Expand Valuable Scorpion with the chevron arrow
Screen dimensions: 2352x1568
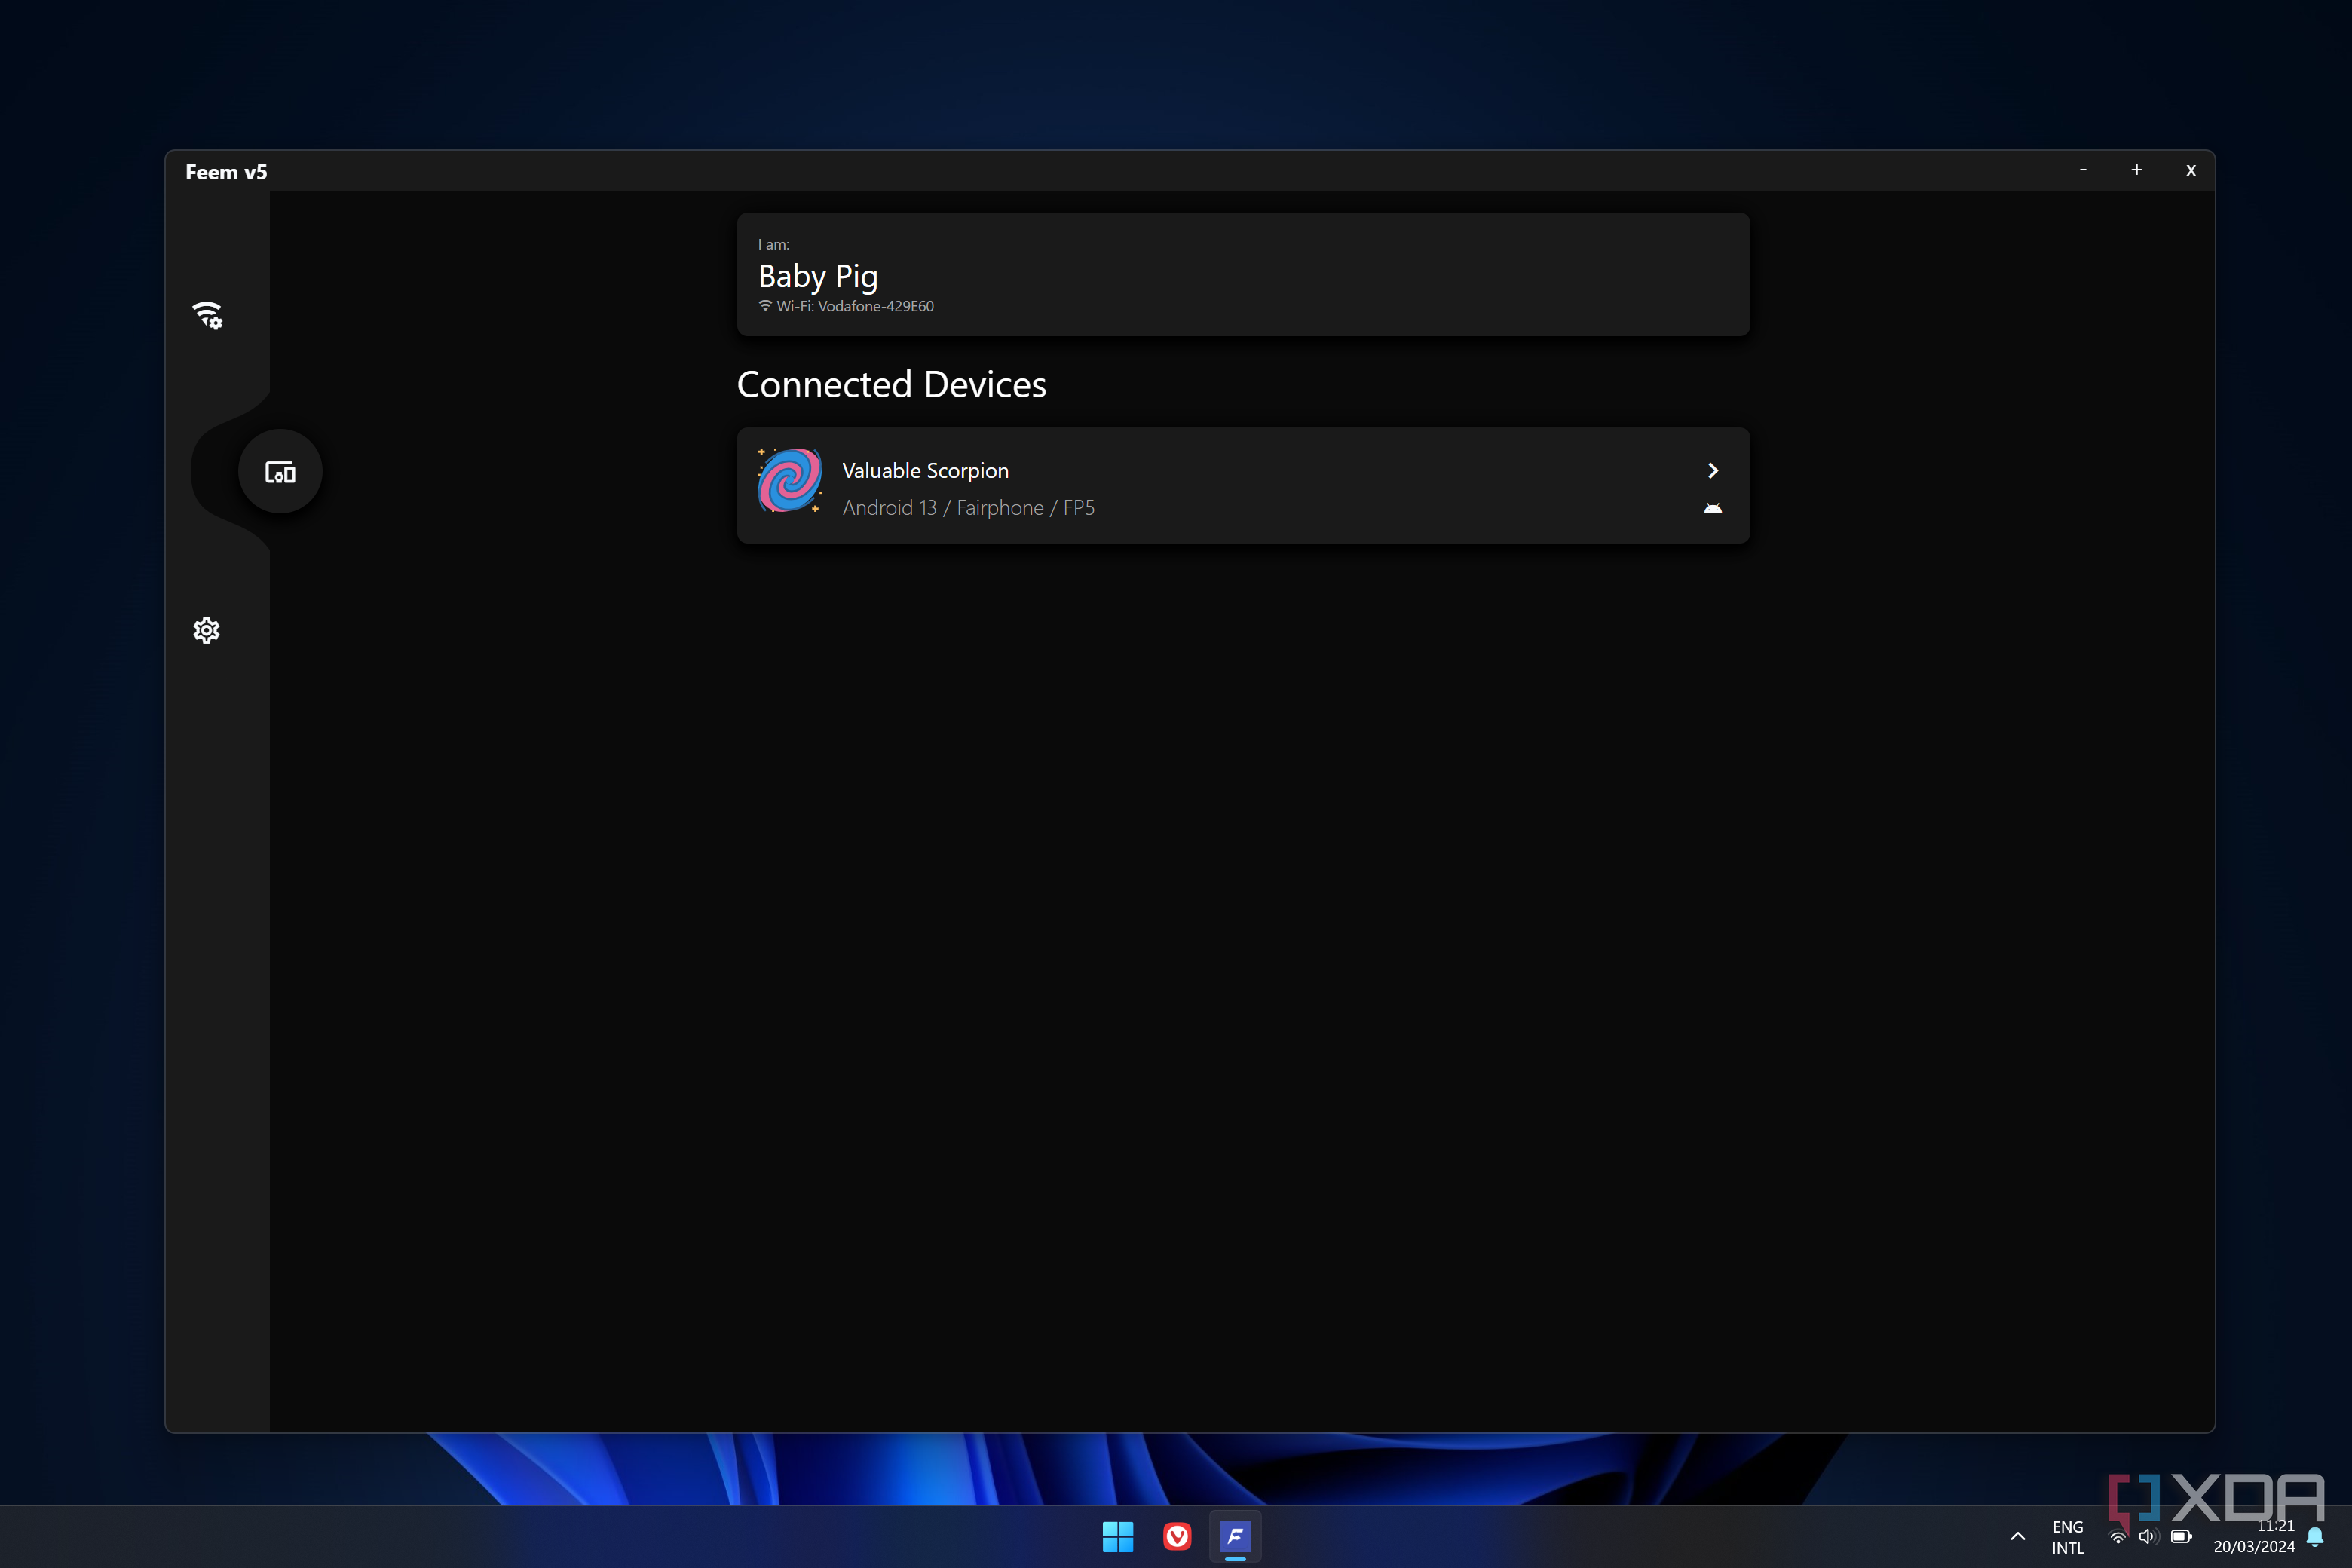pos(1713,470)
